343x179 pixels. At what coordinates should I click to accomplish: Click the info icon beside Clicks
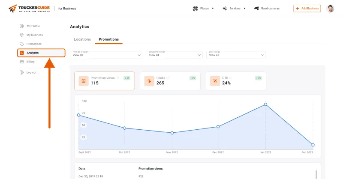(x=168, y=78)
